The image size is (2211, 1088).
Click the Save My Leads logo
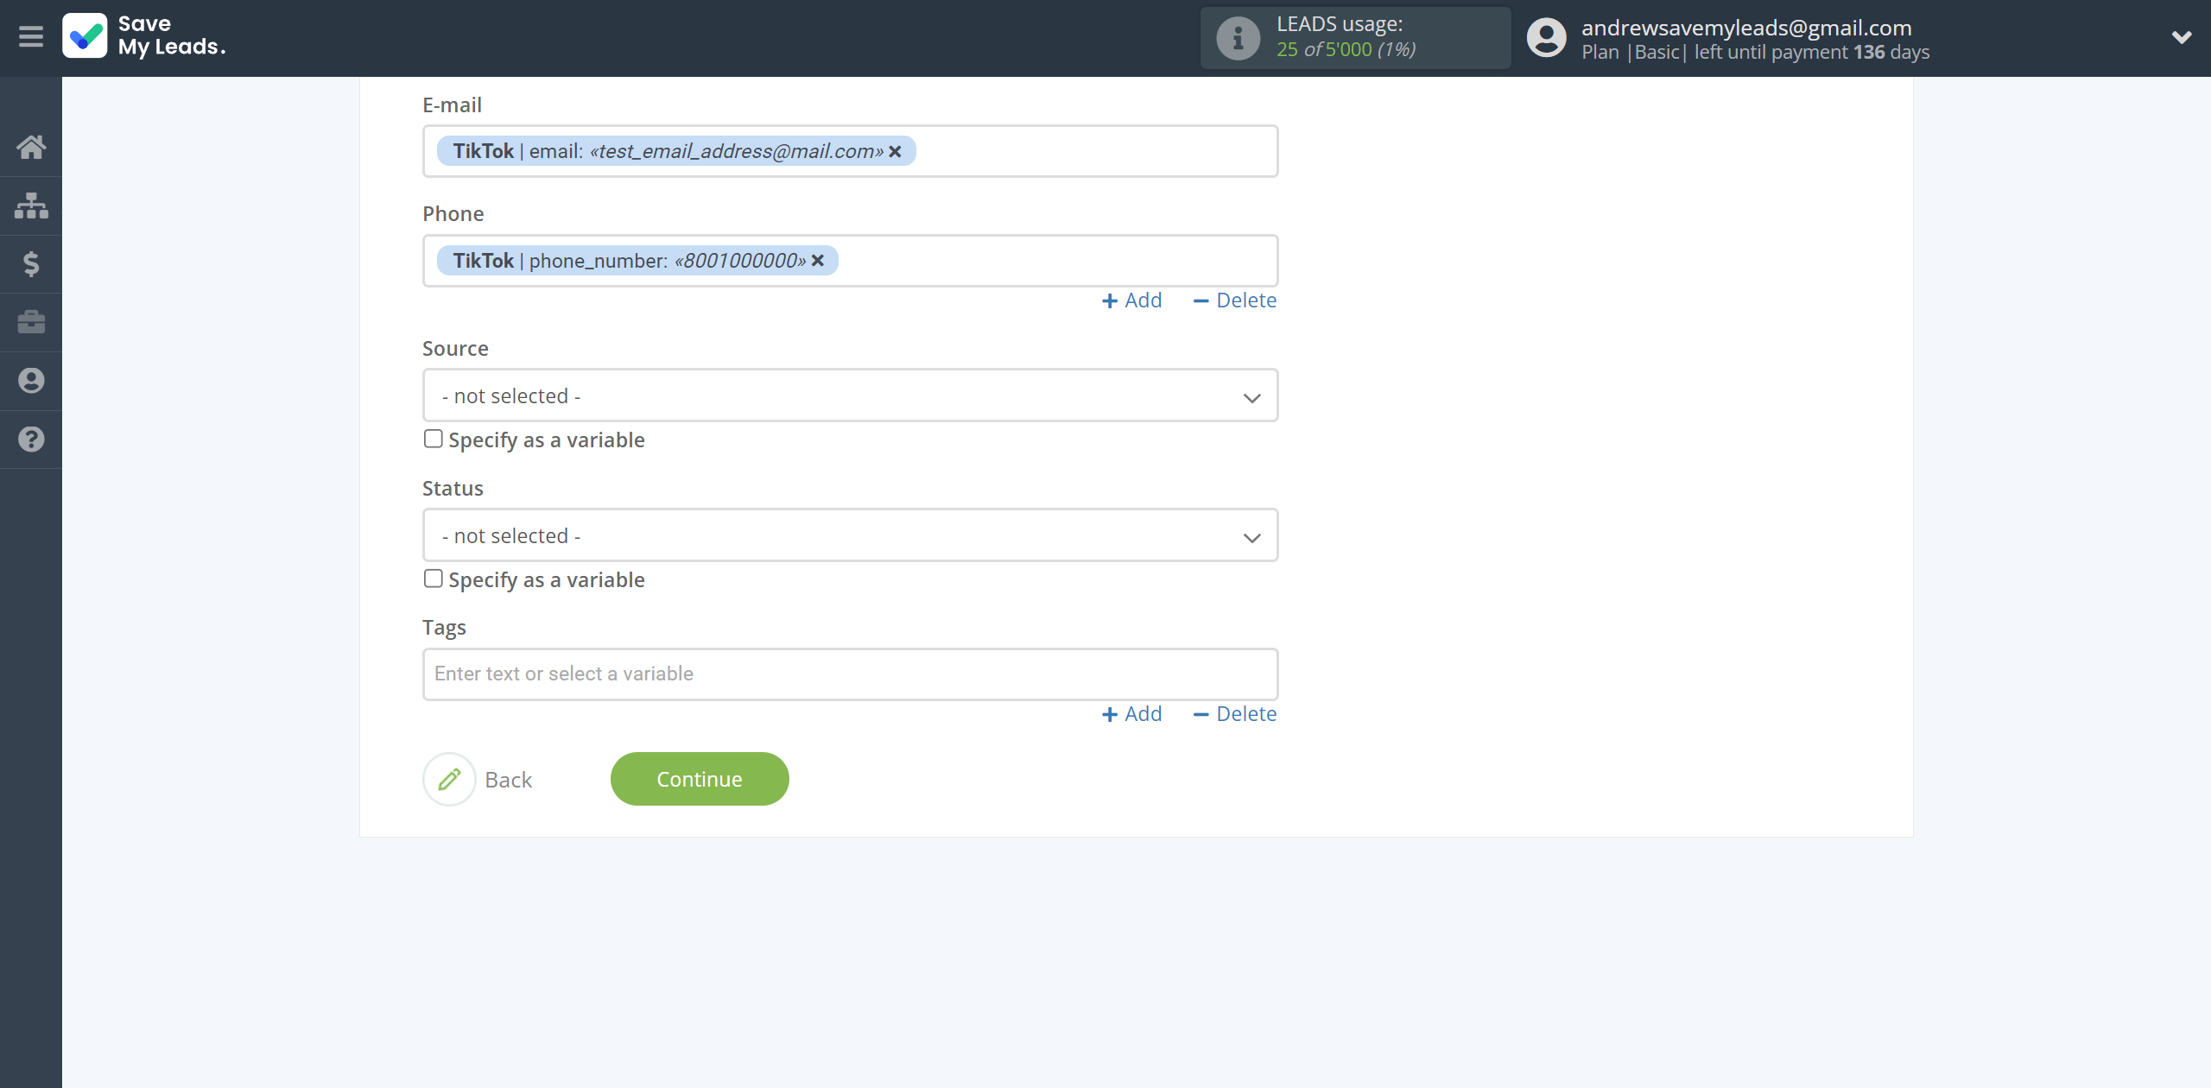pos(144,36)
